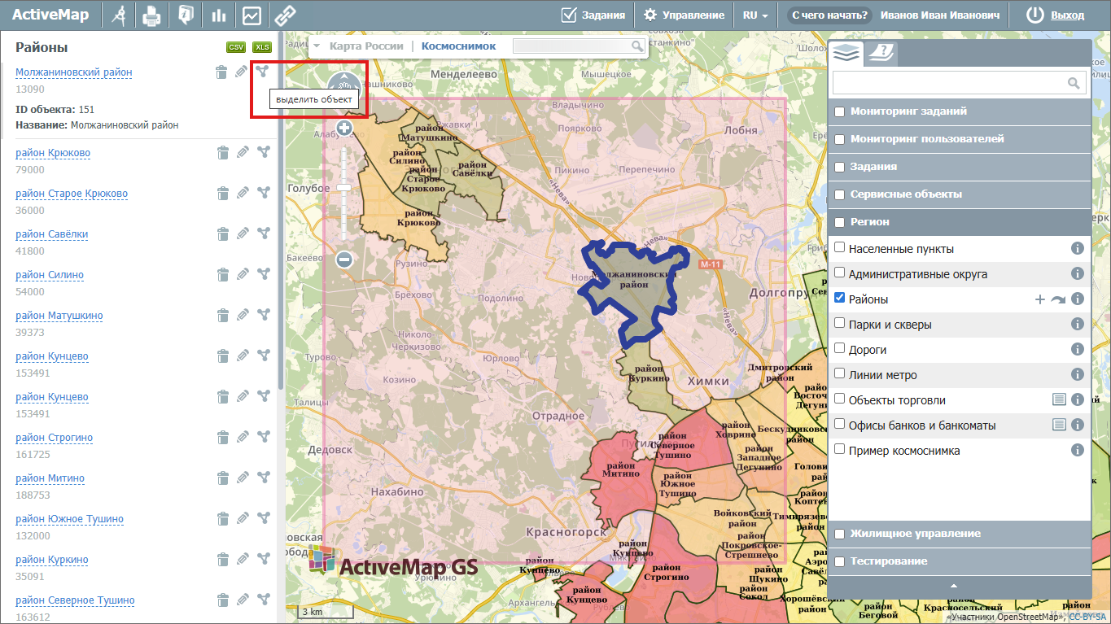Open the bar chart statistics tool
This screenshot has height=624, width=1111.
[218, 15]
